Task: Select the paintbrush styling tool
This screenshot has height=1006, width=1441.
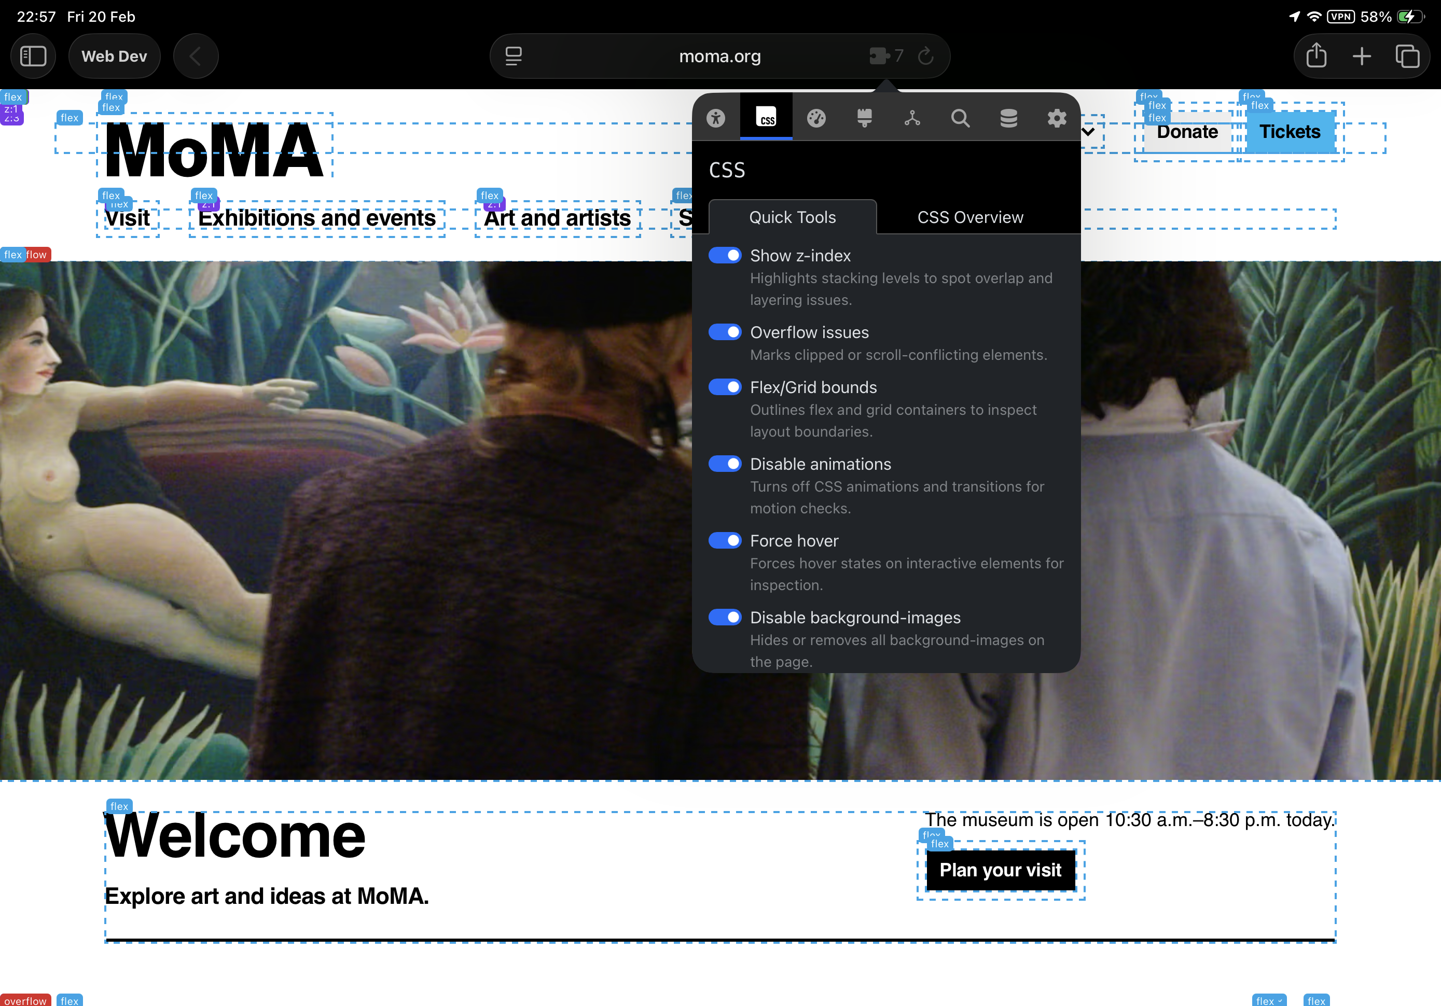Action: 864,118
